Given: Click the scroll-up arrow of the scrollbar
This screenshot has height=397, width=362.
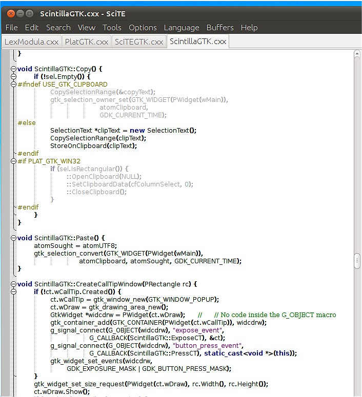Looking at the screenshot, I should tap(357, 54).
